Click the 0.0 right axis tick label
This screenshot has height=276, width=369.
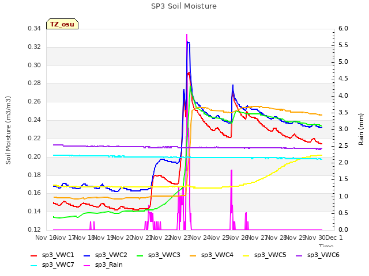click(344, 229)
